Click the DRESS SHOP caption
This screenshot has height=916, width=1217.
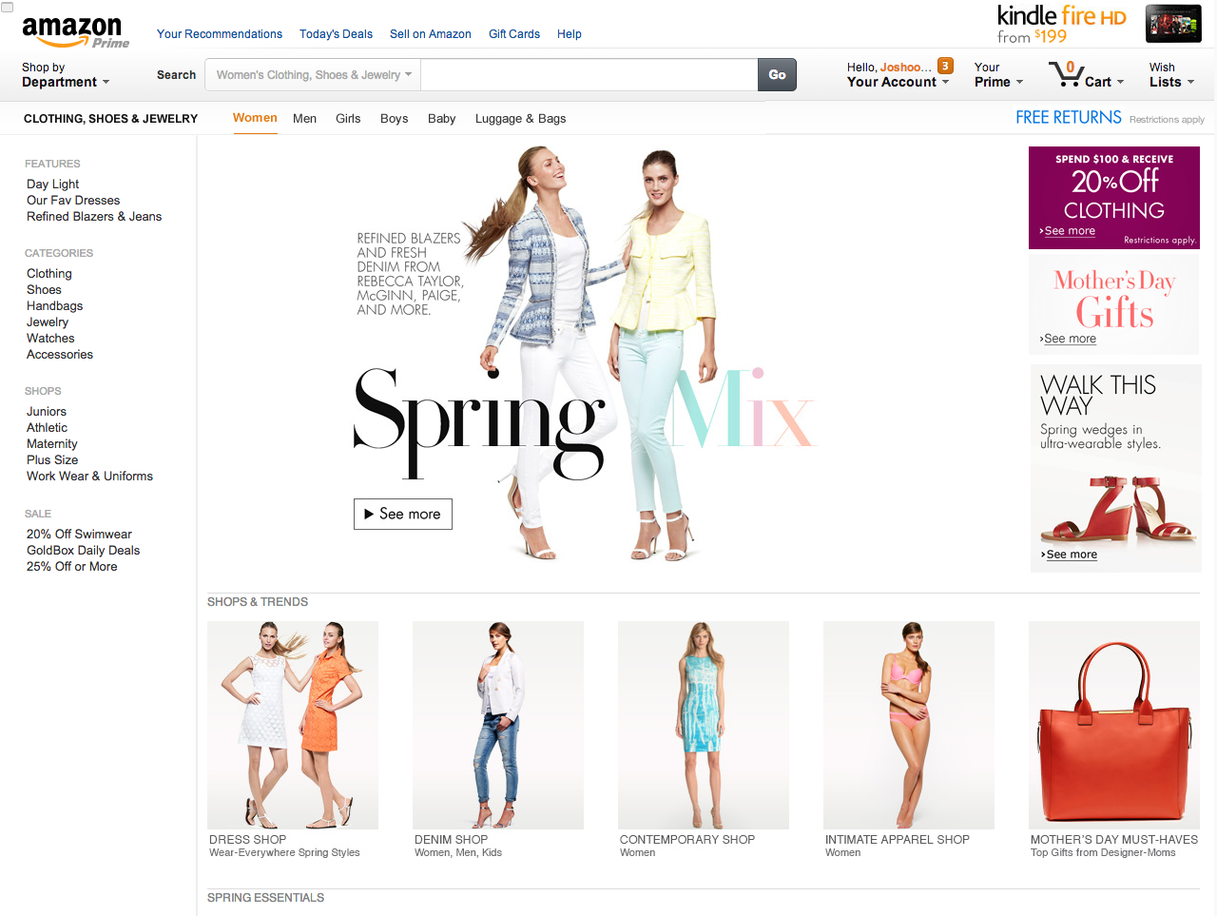247,840
